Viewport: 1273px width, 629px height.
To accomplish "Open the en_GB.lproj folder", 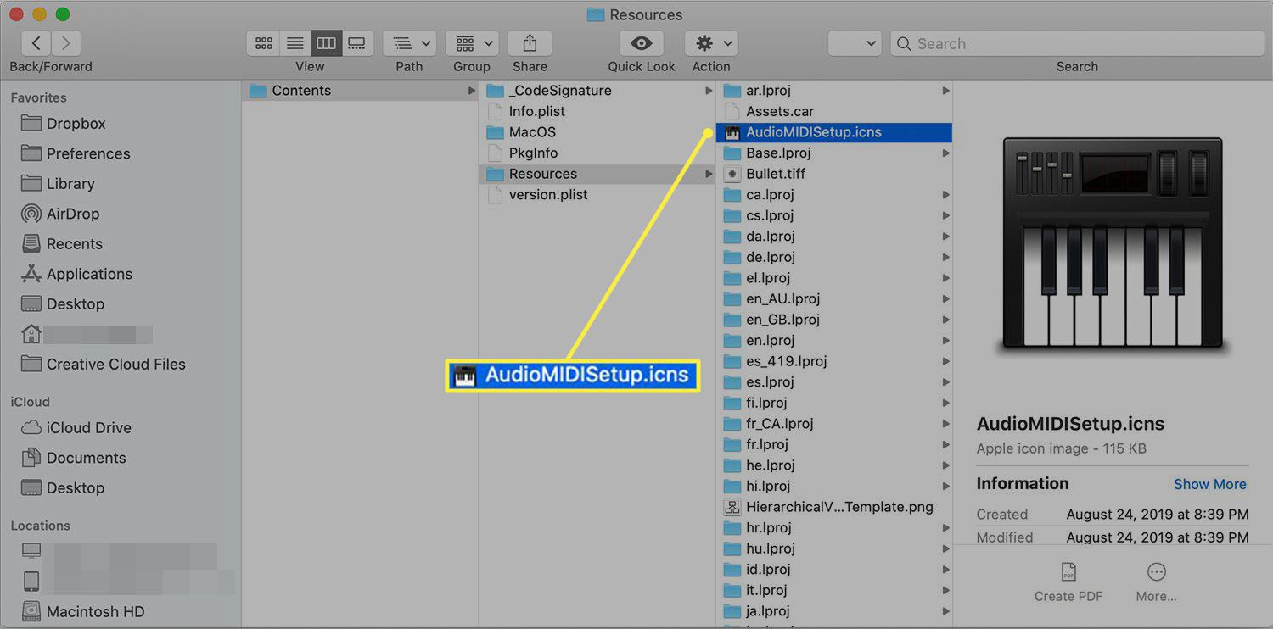I will click(835, 320).
